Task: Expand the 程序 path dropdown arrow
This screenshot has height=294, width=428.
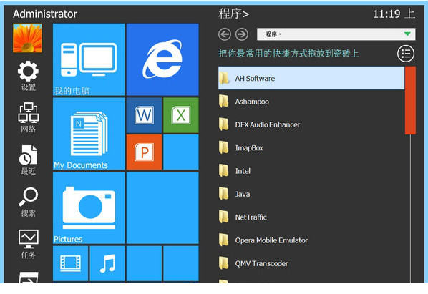Action: [x=407, y=34]
